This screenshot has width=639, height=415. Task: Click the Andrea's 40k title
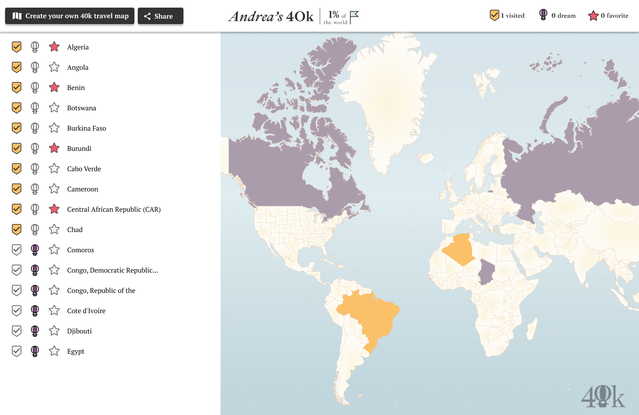point(271,16)
